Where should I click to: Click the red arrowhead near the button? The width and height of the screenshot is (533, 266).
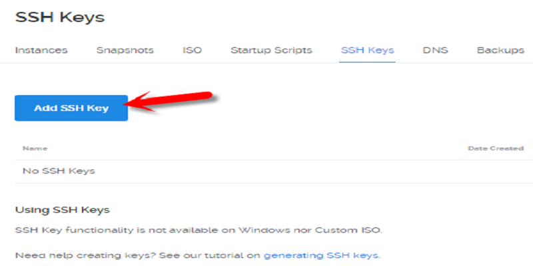coord(139,102)
